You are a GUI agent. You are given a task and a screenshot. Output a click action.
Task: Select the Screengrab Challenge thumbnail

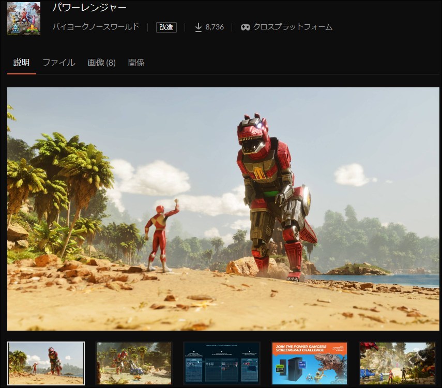(x=310, y=363)
